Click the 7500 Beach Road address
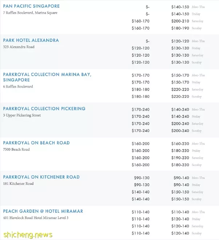219x240 pixels. point(16,149)
